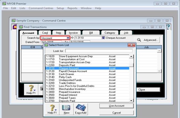Viewport: 180px width, 118px height.
Task: Open the Help menu
Action: tap(98, 8)
